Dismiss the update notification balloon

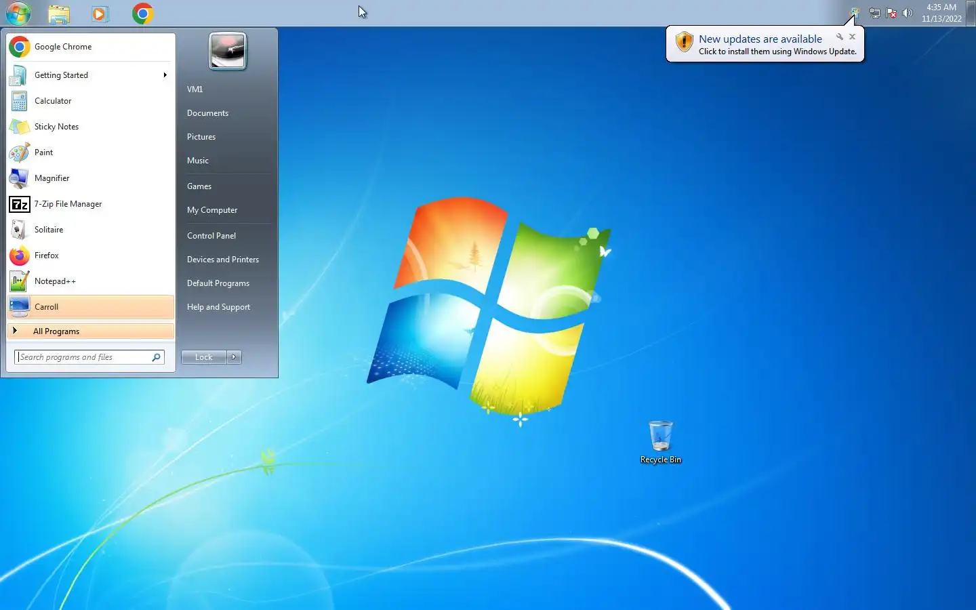pos(853,37)
